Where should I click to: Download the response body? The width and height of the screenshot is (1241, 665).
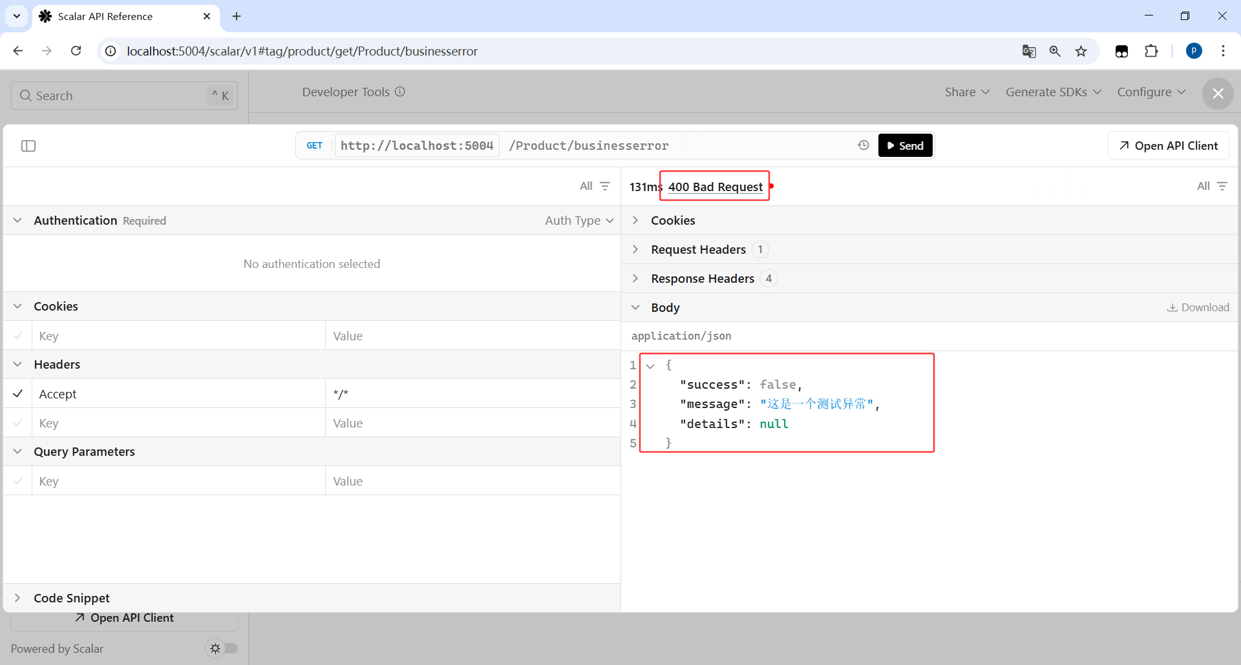pos(1198,307)
